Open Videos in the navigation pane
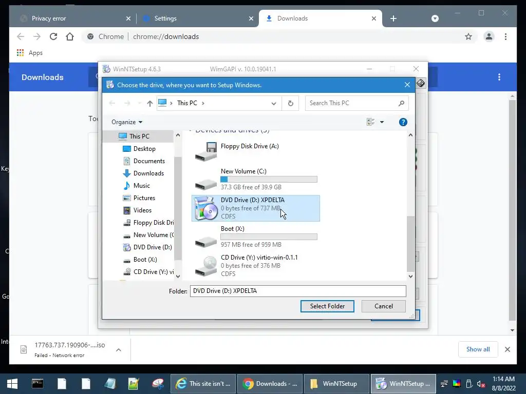 142,210
